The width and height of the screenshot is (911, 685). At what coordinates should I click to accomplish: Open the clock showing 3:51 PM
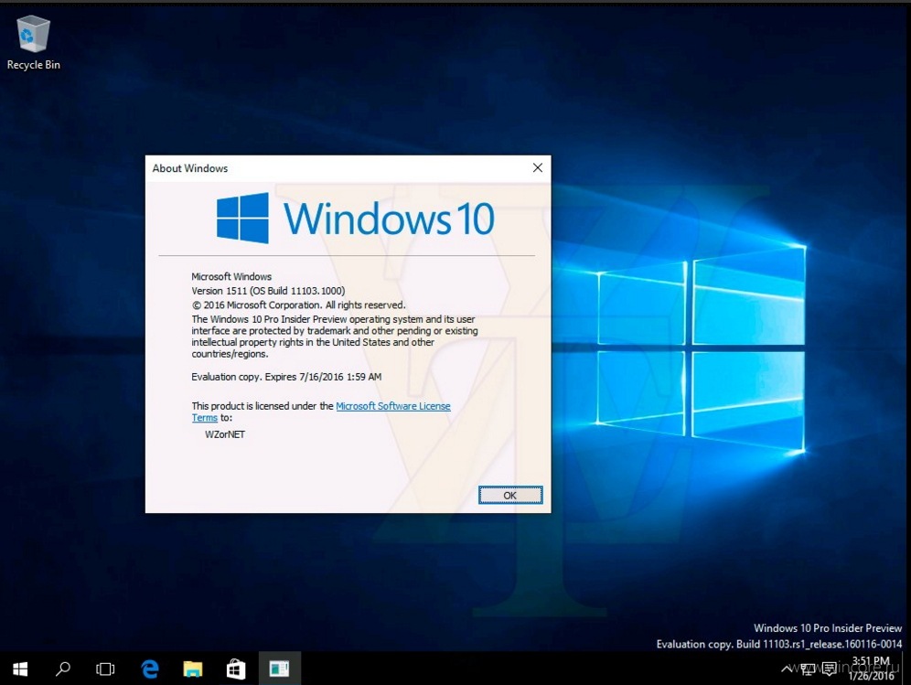point(871,669)
